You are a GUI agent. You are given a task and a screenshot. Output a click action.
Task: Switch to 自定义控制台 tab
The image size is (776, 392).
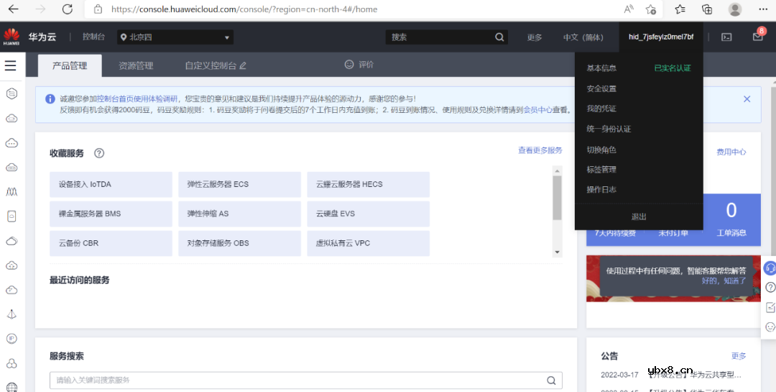click(x=216, y=66)
